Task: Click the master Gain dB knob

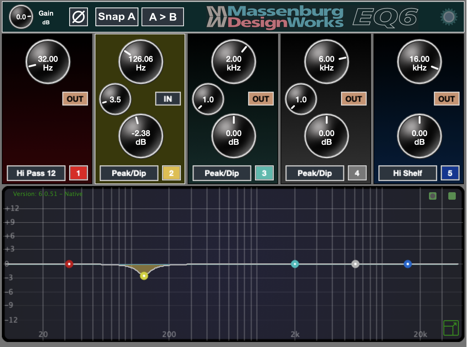Action: (21, 17)
